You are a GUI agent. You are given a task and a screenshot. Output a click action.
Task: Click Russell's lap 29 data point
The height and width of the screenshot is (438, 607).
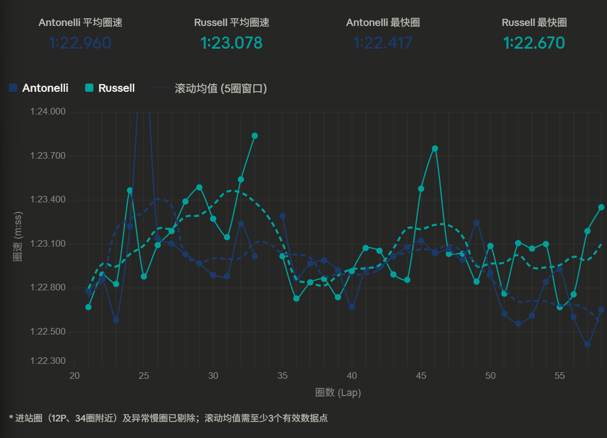point(200,187)
